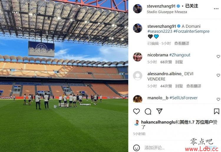This screenshot has width=221, height=152.
Task: Save post with the bookmark icon
Action: pyautogui.click(x=217, y=111)
